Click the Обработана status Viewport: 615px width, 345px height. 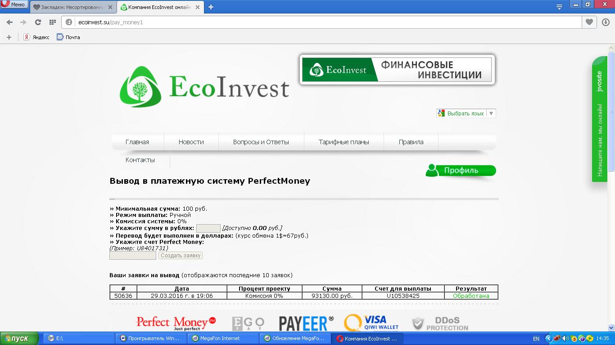[471, 296]
